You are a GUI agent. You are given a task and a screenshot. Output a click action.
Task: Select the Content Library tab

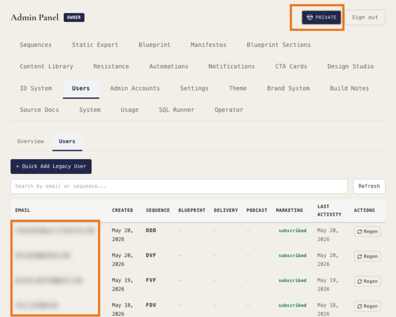coord(46,66)
